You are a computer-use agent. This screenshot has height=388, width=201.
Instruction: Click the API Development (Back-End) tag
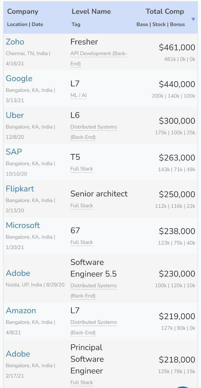tap(99, 59)
